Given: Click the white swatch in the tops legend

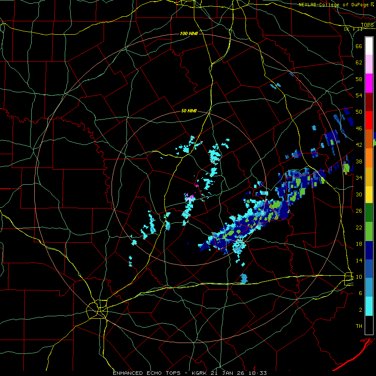Looking at the screenshot, I should click(x=369, y=46).
